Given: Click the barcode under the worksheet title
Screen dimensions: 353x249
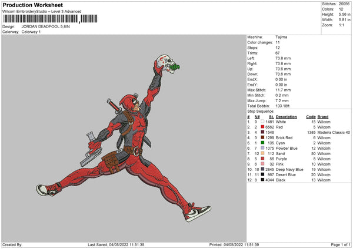Looking at the screenshot, I should (x=50, y=19).
